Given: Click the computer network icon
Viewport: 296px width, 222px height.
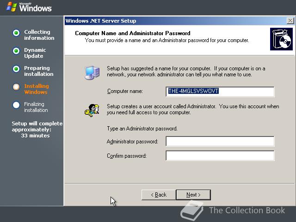Looking at the screenshot, I should pos(92,73).
